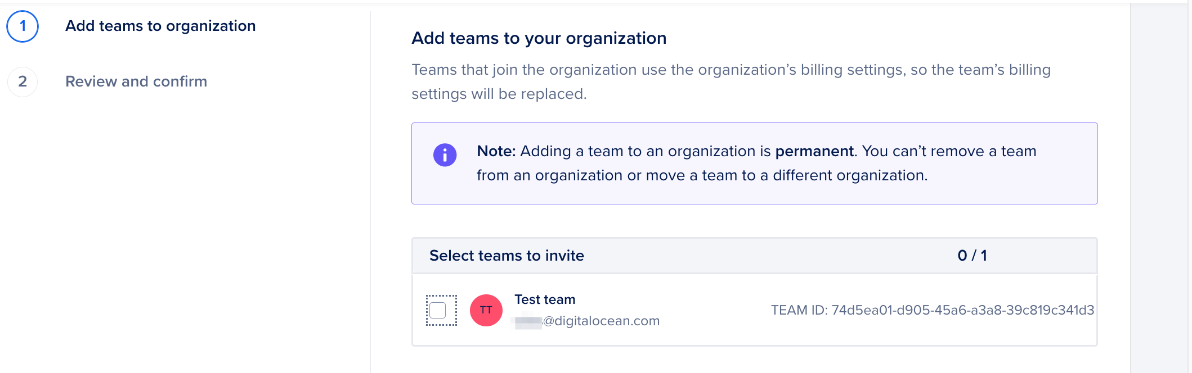Click the purple info icon in note
Viewport: 1192px width, 373px height.
(445, 154)
